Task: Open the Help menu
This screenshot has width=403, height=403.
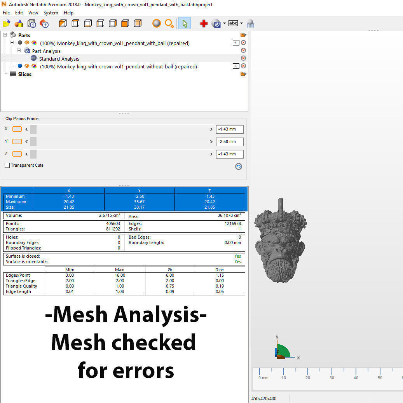Action: [68, 12]
